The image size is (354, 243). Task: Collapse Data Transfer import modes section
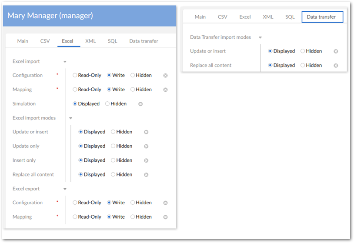coord(260,38)
